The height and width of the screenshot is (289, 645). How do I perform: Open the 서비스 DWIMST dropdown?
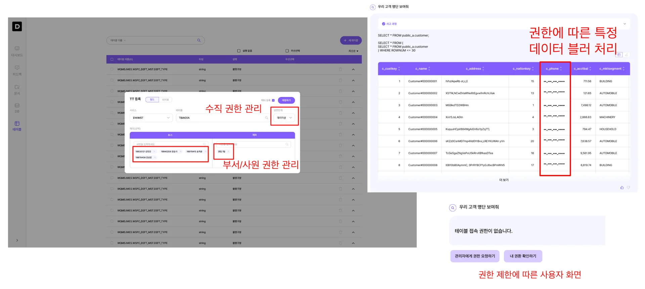pyautogui.click(x=151, y=118)
